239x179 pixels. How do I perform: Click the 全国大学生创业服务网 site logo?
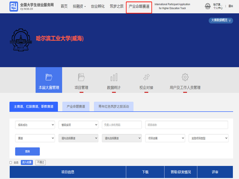point(14,6)
